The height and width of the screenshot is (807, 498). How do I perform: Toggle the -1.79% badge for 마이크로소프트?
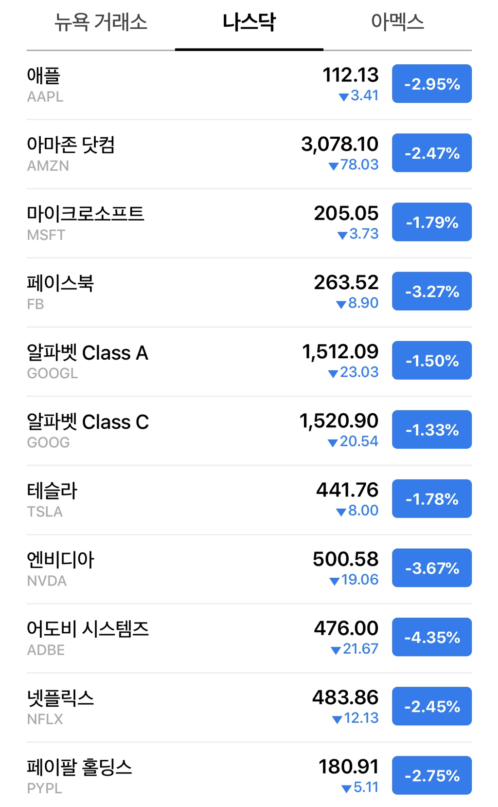pyautogui.click(x=432, y=222)
